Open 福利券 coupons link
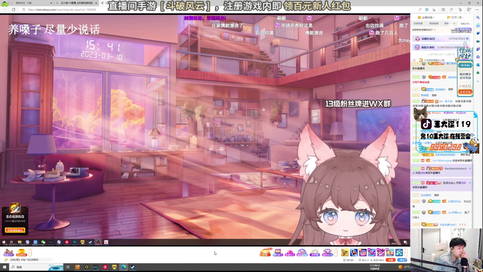483x272 pixels. click(x=349, y=260)
